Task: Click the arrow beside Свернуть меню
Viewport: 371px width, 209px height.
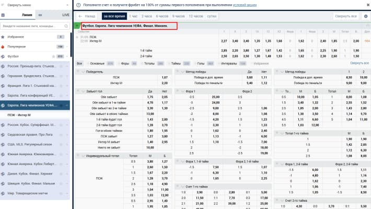Action: click(x=67, y=5)
